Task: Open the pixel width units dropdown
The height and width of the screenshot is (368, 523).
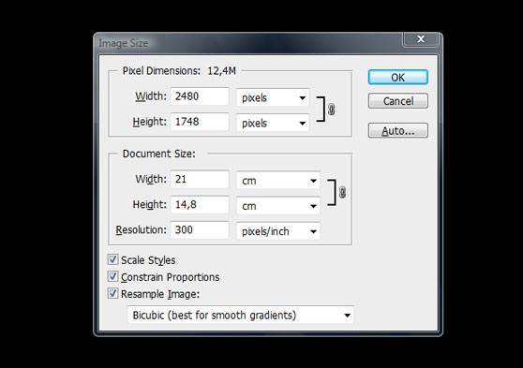Action: click(273, 97)
